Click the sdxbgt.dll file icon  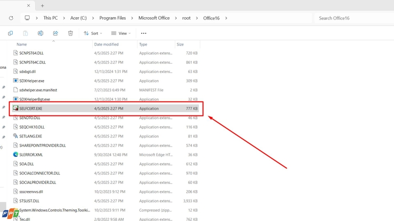tap(16, 71)
